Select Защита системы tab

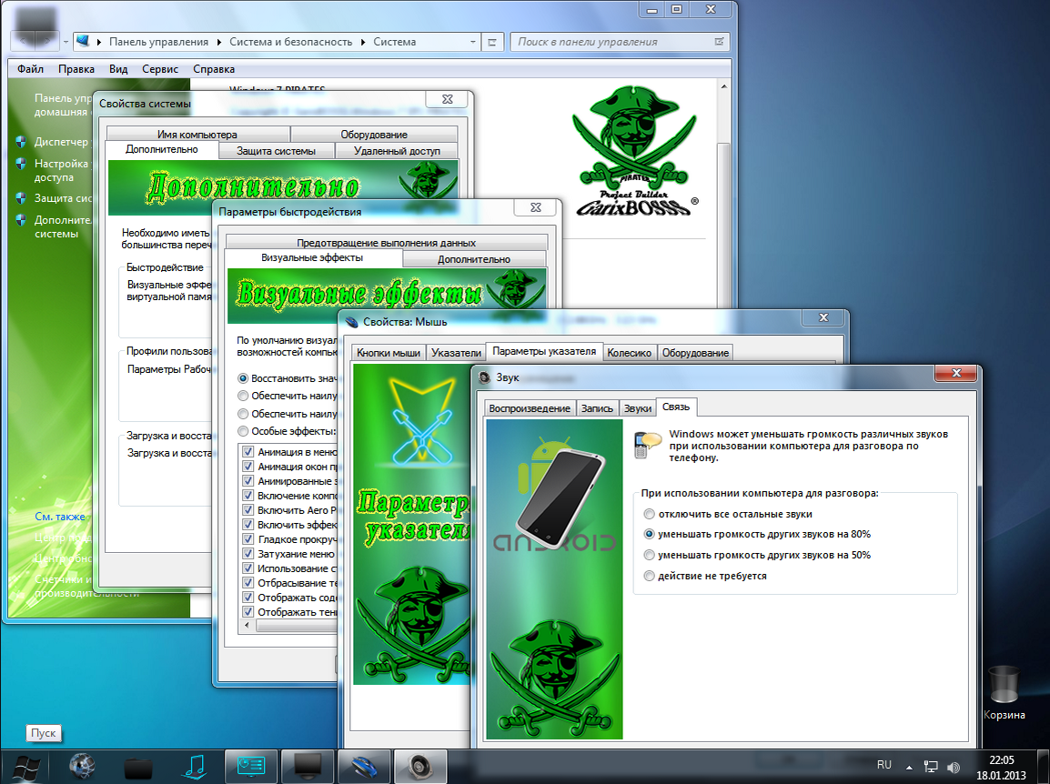tap(276, 151)
